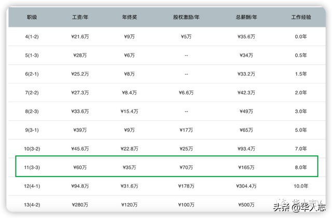Select the 0.0年 experience cell
The height and width of the screenshot is (218, 332).
[x=301, y=37]
